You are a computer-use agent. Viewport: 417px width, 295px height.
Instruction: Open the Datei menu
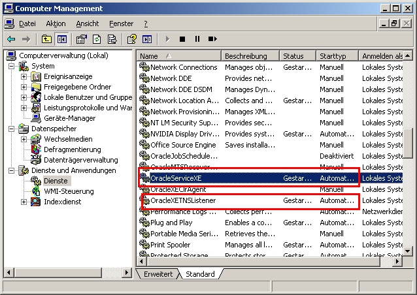(27, 23)
